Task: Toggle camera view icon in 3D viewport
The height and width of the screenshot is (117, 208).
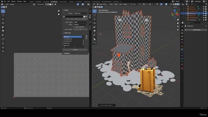Action: click(178, 26)
